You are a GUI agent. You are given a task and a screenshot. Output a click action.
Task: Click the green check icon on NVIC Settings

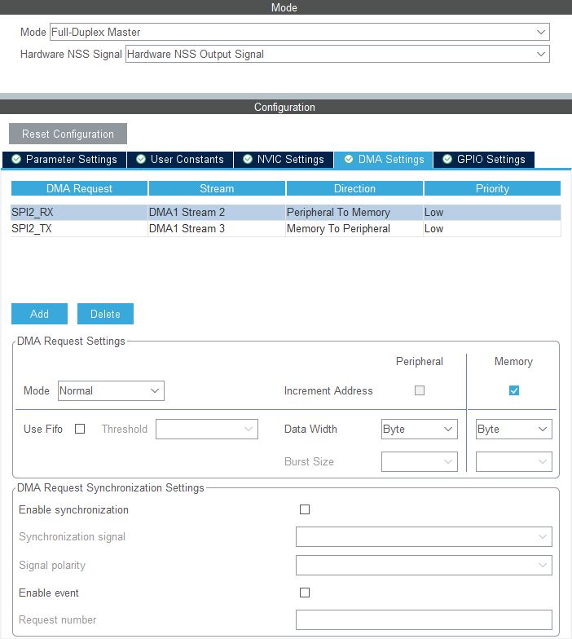tap(248, 159)
